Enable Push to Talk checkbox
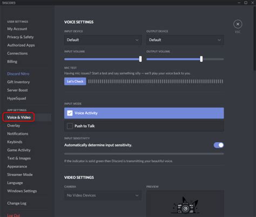This screenshot has width=256, height=217. click(x=70, y=126)
